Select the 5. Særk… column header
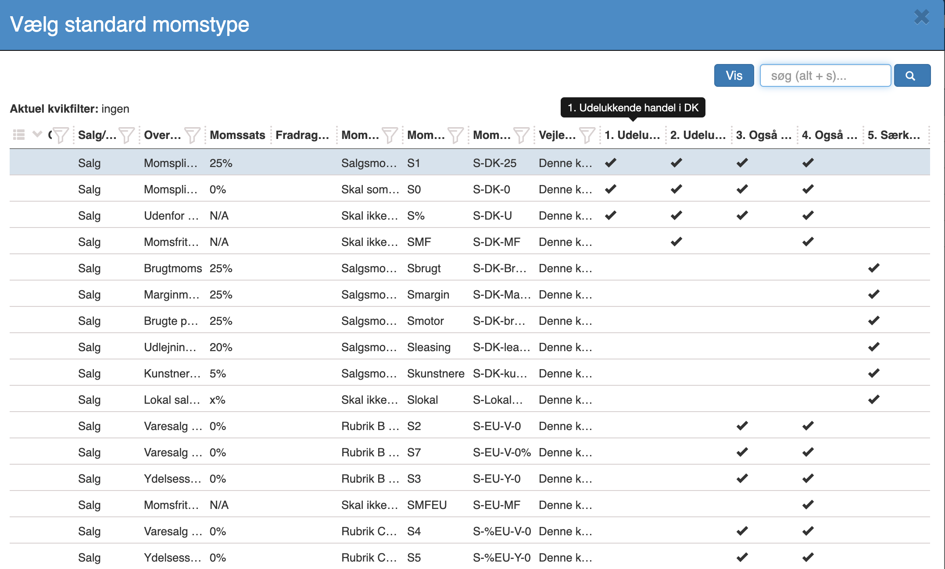Screen dimensions: 945x569 pos(894,135)
